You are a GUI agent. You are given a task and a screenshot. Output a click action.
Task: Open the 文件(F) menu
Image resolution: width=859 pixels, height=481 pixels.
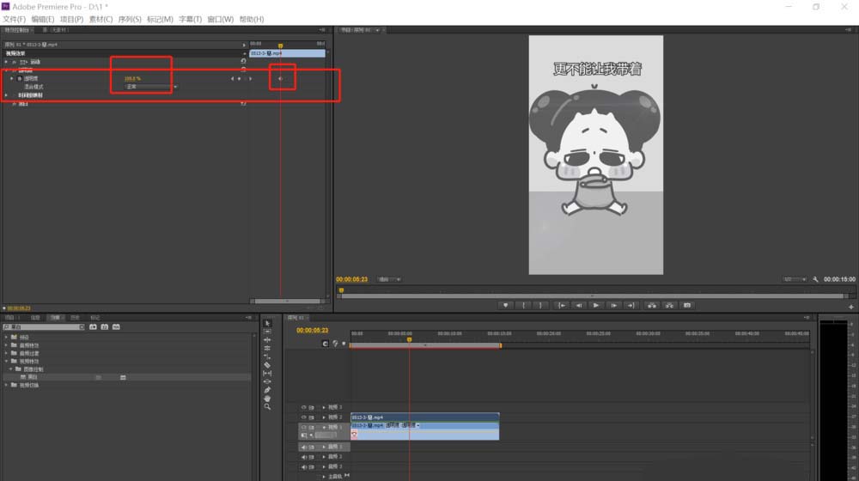pyautogui.click(x=15, y=19)
